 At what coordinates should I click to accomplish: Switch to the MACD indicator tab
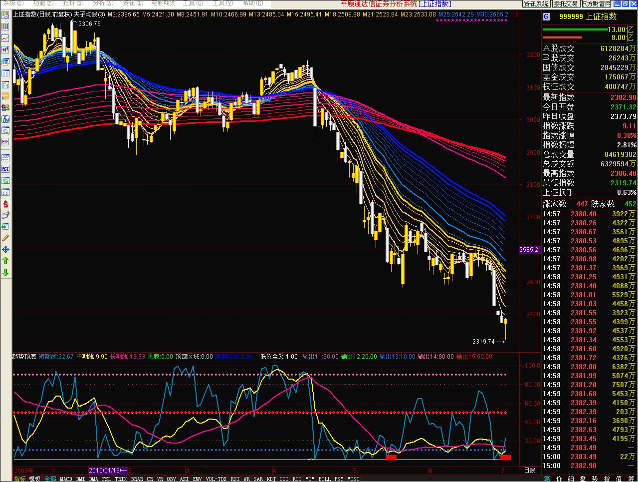[x=66, y=479]
